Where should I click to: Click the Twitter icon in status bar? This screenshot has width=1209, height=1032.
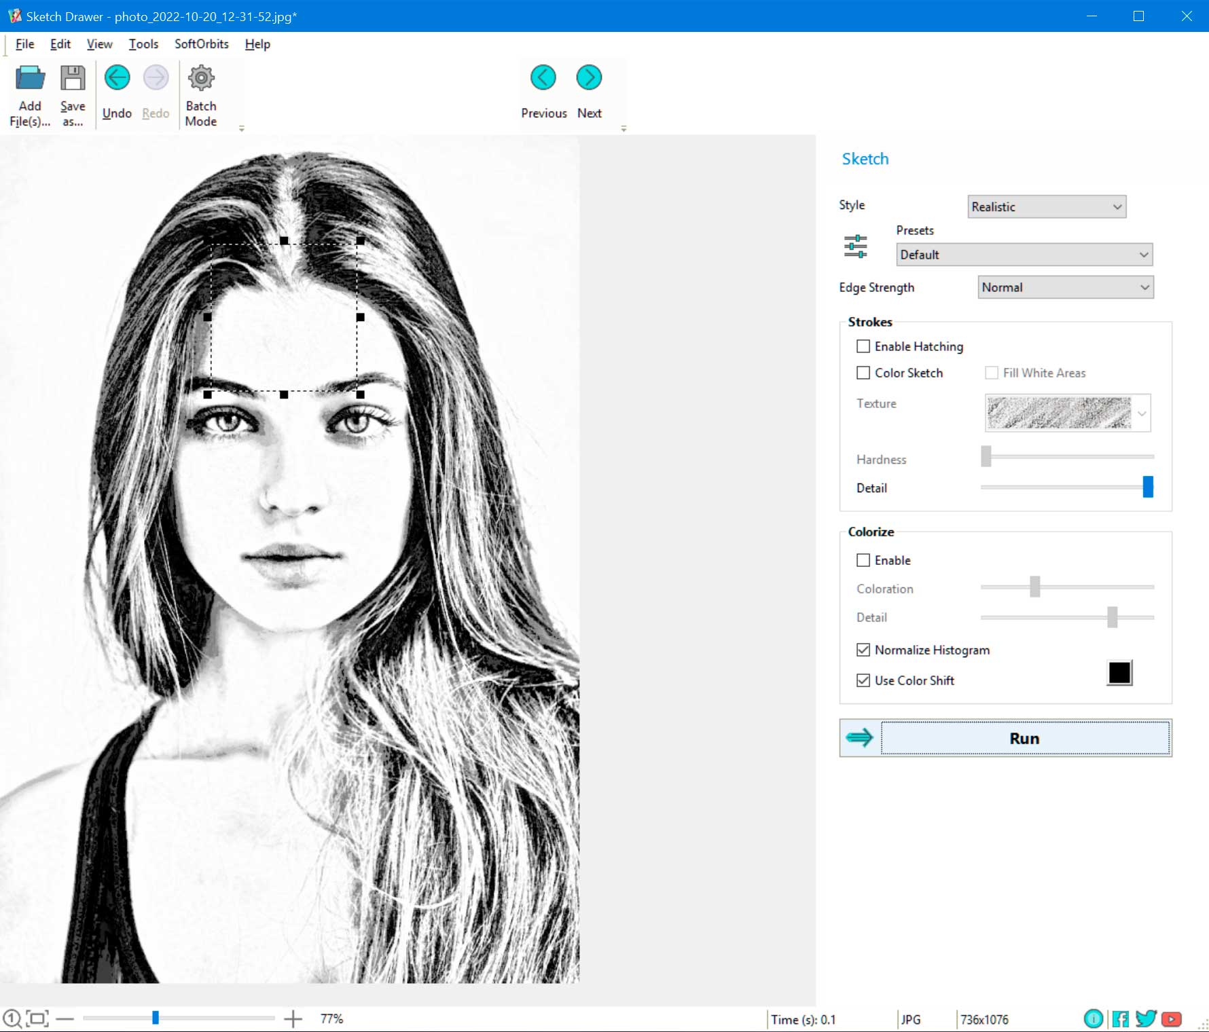coord(1147,1018)
